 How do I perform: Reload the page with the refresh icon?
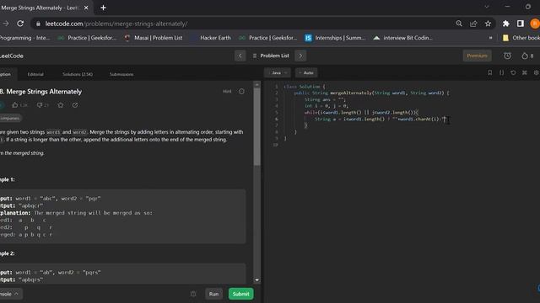coord(20,24)
